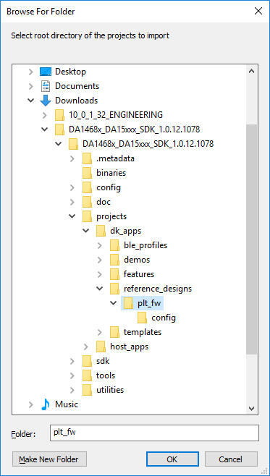The image size is (270, 476).
Task: Expand the sdk folder
Action: point(72,361)
